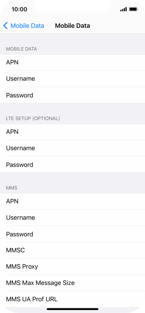
Task: Go back via the Mobile Data link
Action: pyautogui.click(x=27, y=26)
